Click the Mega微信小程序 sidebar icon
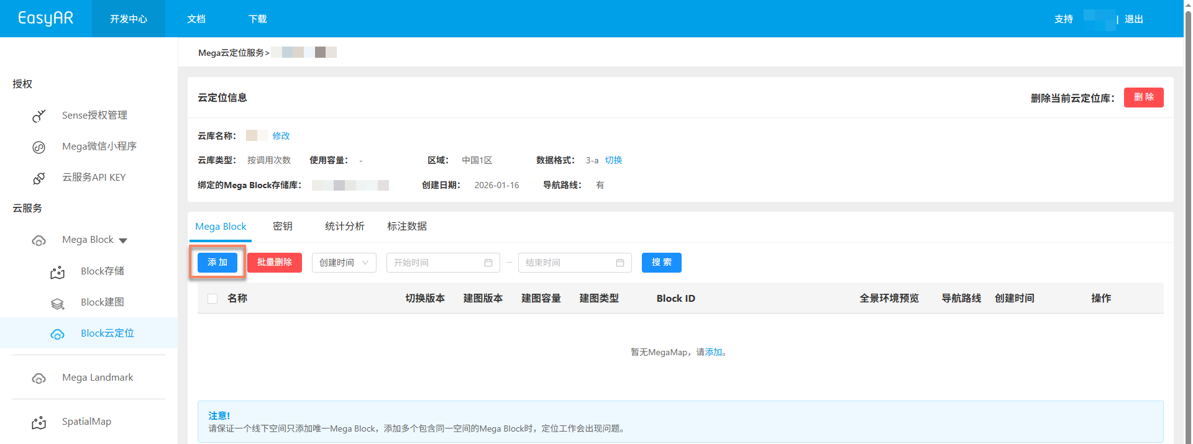 (39, 147)
